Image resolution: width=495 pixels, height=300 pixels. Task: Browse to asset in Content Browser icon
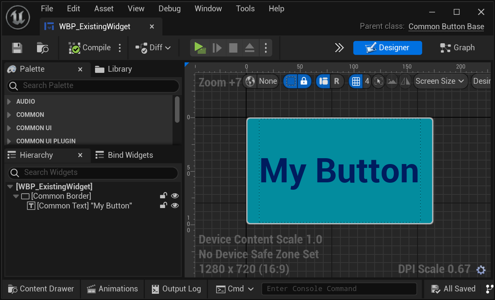point(42,48)
